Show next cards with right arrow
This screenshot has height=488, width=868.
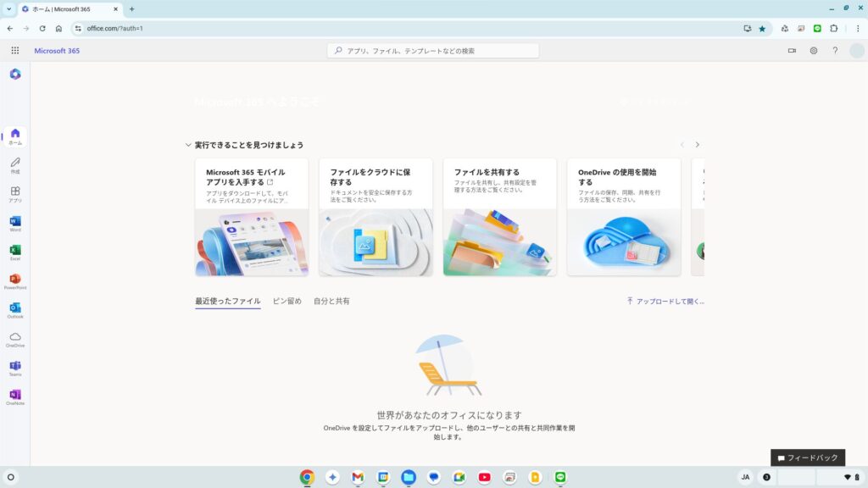pyautogui.click(x=697, y=145)
